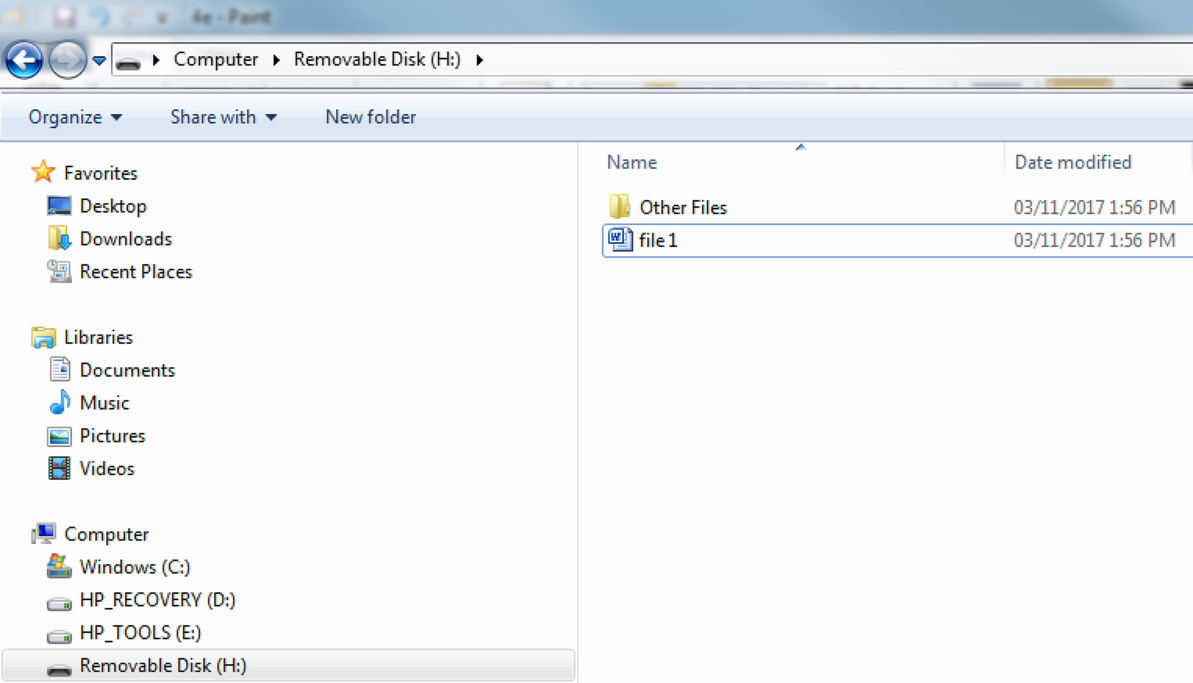1193x683 pixels.
Task: Open the recent locations dropdown arrow
Action: click(99, 60)
